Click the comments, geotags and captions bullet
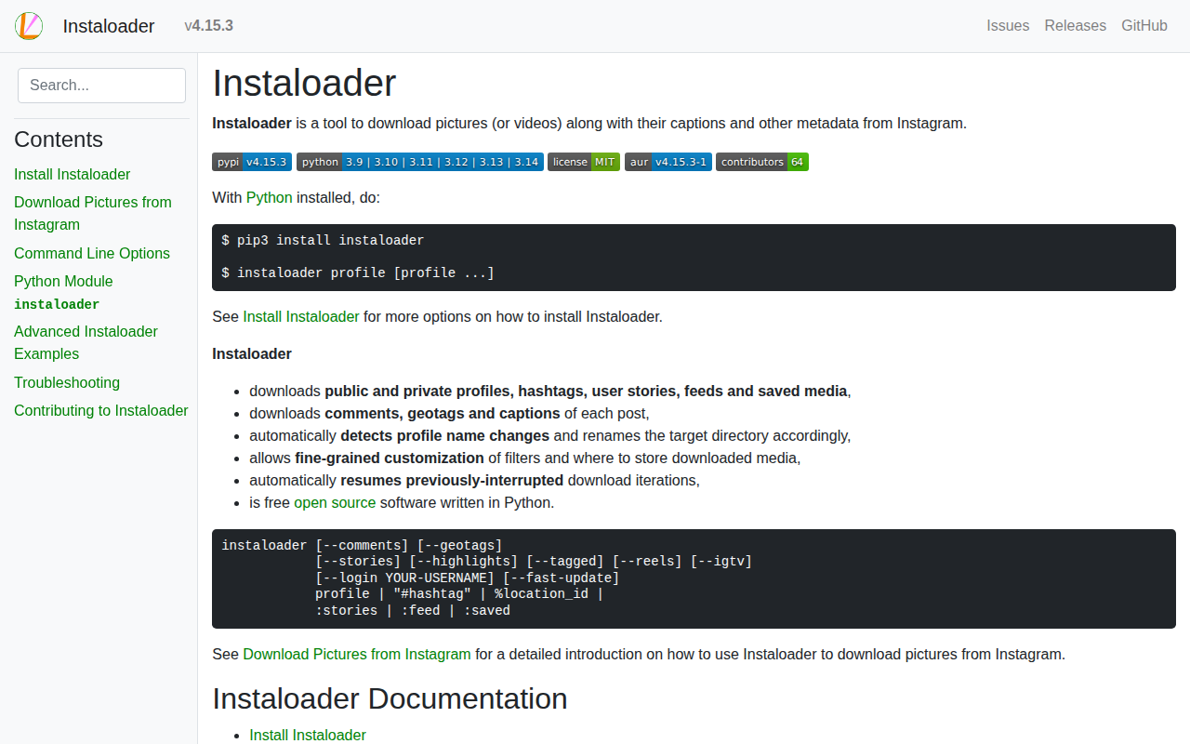 click(x=449, y=413)
